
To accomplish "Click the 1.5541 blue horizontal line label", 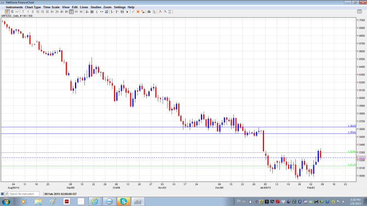I will click(352, 132).
